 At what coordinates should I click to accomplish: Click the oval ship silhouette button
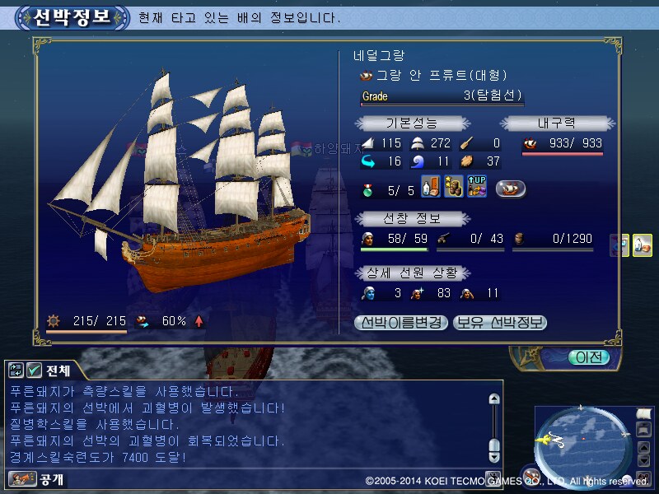pos(510,189)
